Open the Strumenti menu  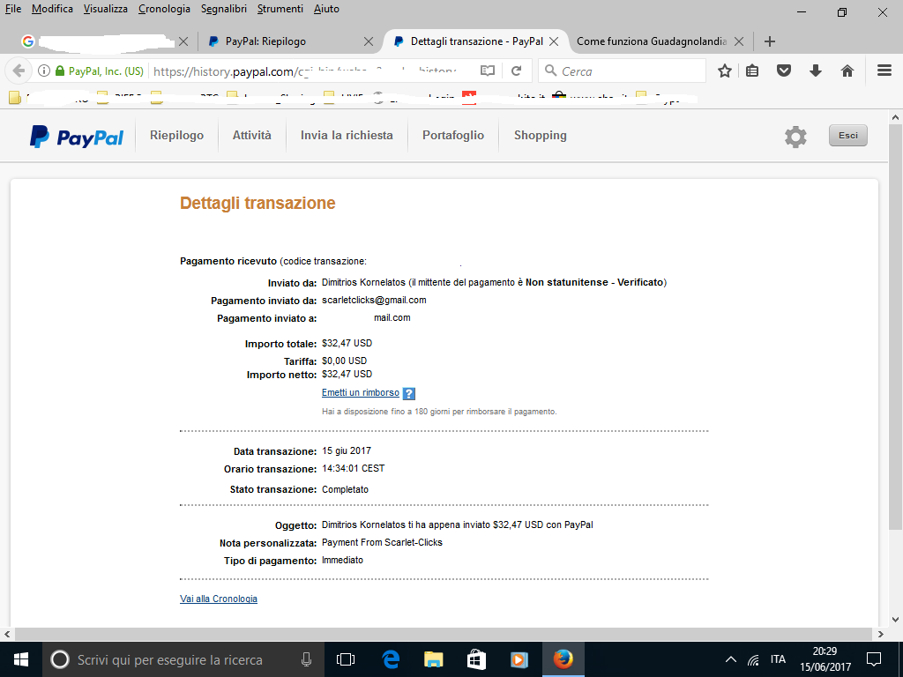coord(280,9)
